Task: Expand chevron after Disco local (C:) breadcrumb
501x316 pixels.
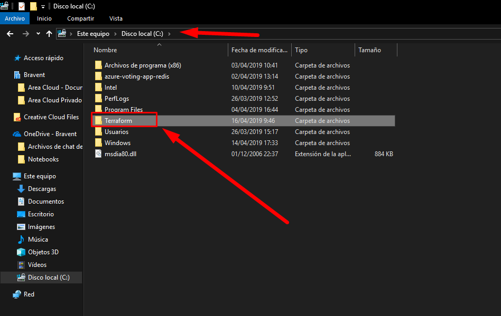Action: 169,34
